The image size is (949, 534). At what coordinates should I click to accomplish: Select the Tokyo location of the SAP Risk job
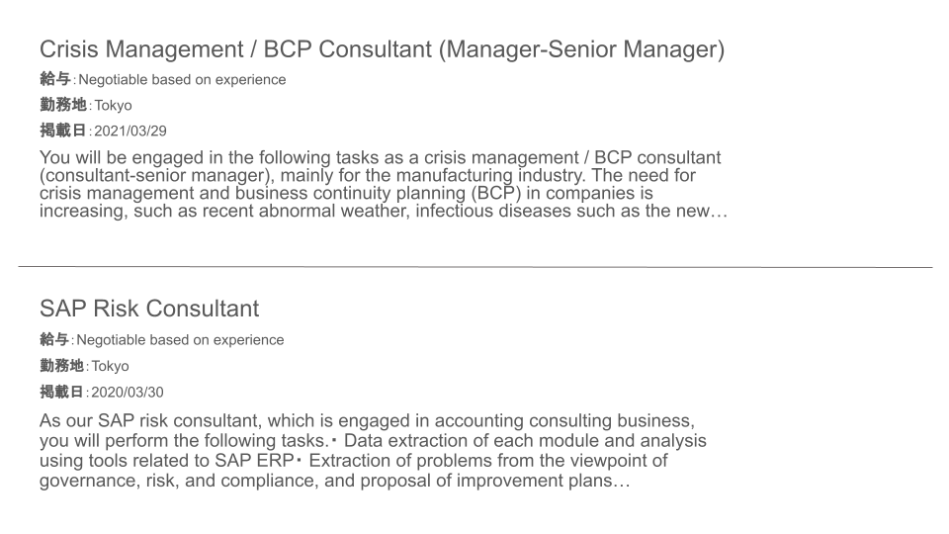110,366
